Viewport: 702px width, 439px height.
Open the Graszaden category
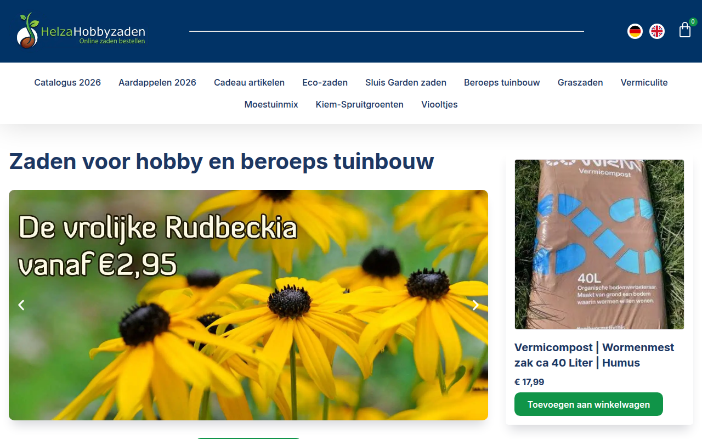tap(580, 82)
